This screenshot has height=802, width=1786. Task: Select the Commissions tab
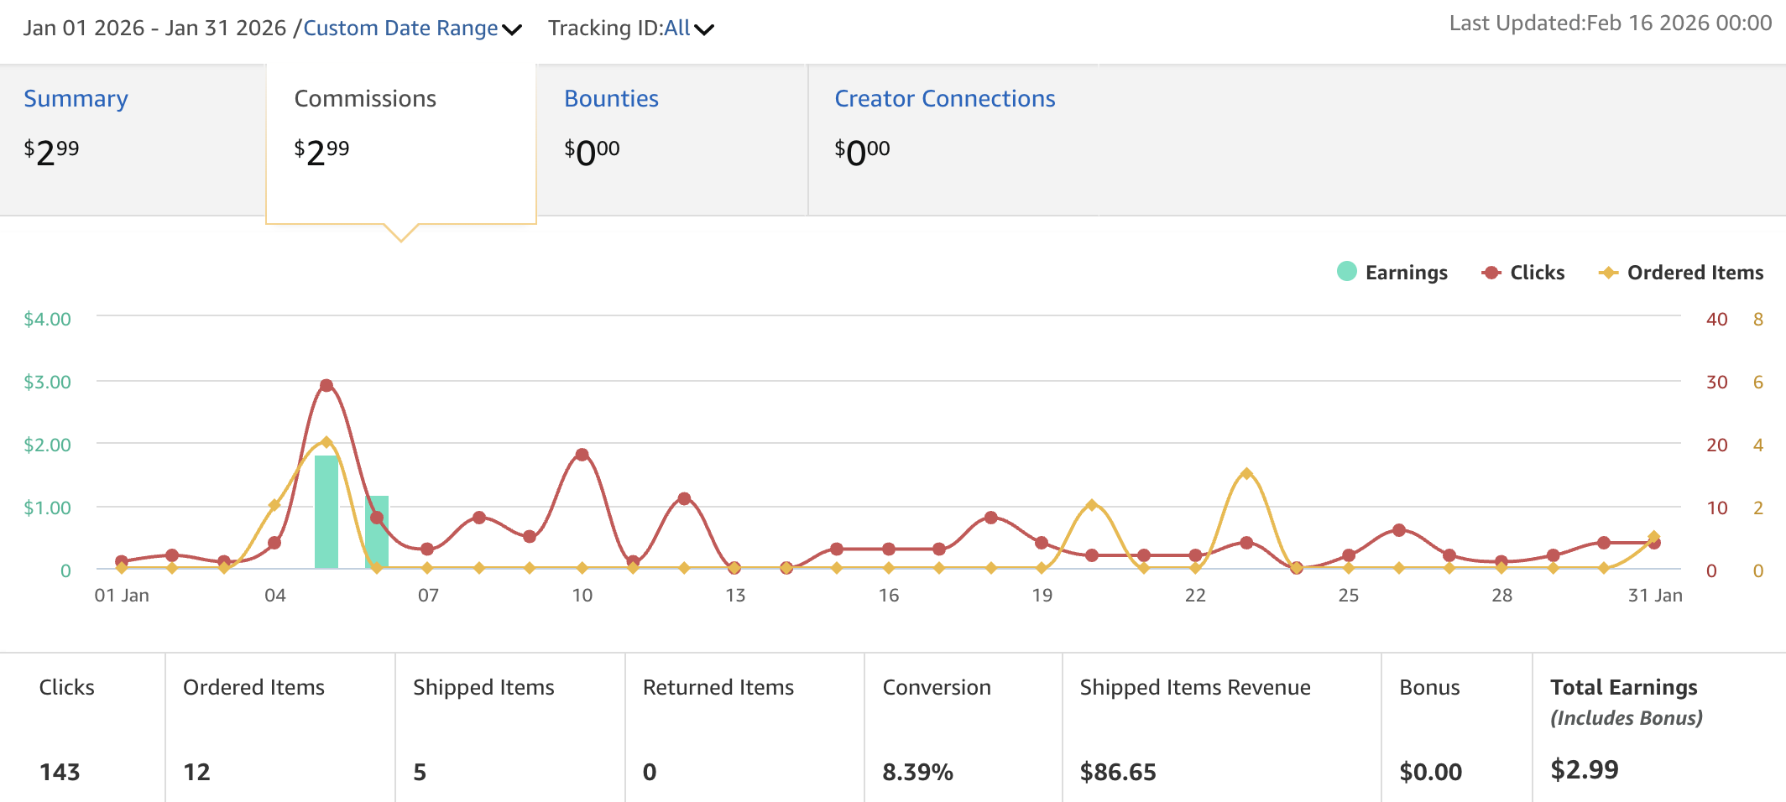[365, 98]
